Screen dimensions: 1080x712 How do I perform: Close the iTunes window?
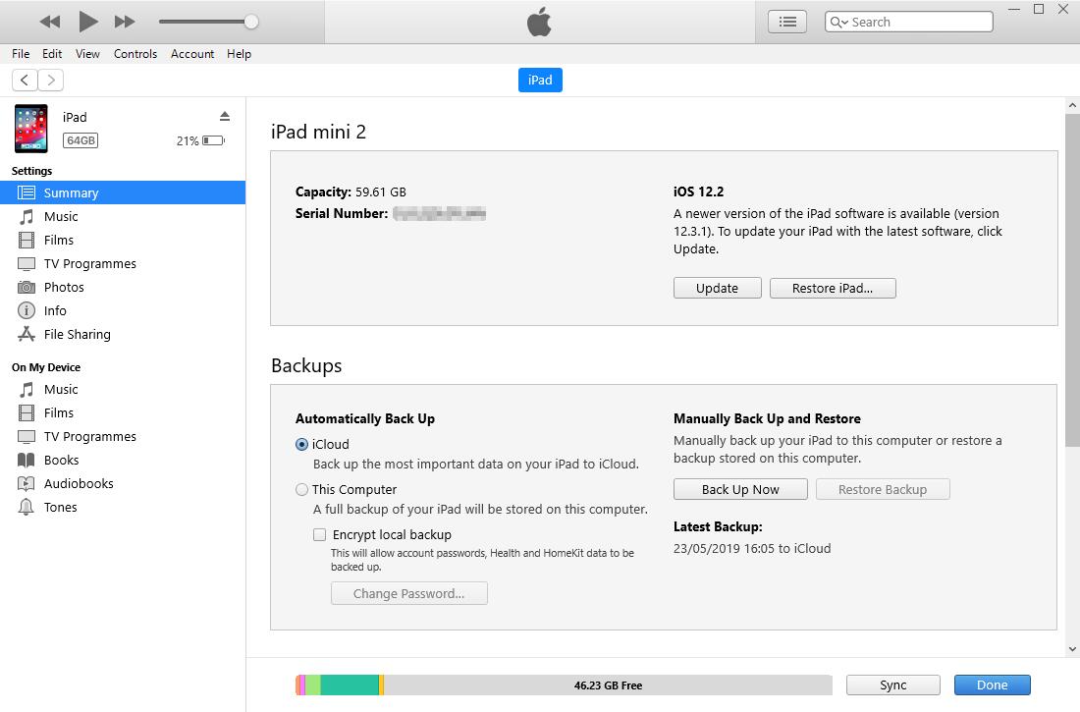[1063, 10]
